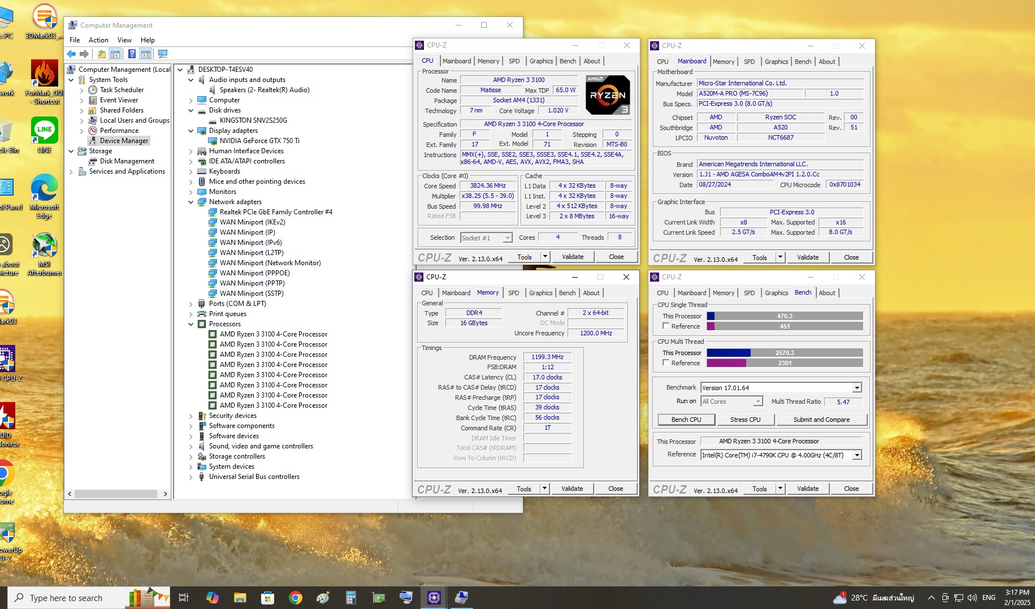This screenshot has width=1035, height=609.
Task: Open File menu in Computer Management
Action: pyautogui.click(x=75, y=40)
